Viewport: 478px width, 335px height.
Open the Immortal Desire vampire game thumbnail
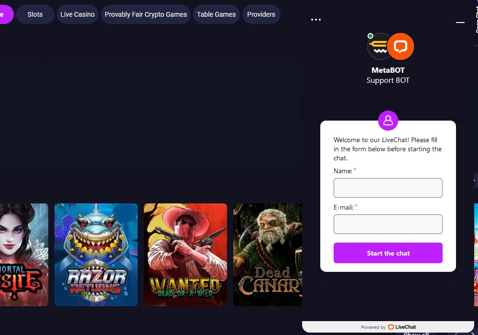point(24,255)
